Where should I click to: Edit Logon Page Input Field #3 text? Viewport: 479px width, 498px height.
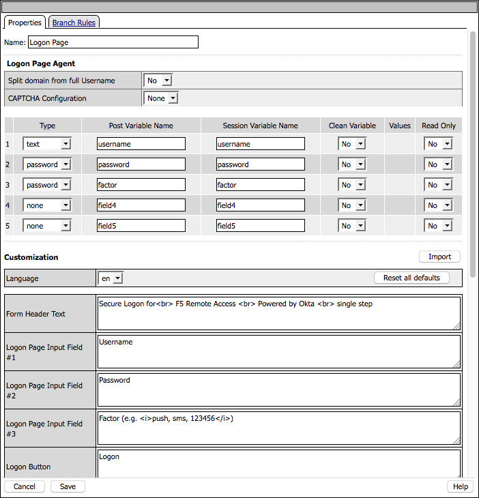pyautogui.click(x=279, y=427)
